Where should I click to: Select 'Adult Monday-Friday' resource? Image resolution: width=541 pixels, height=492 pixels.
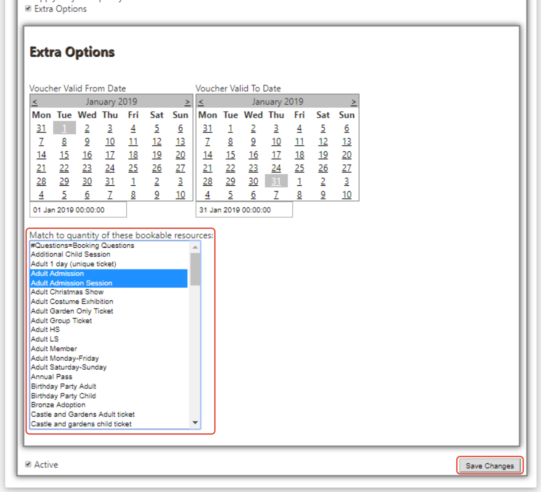(109, 358)
